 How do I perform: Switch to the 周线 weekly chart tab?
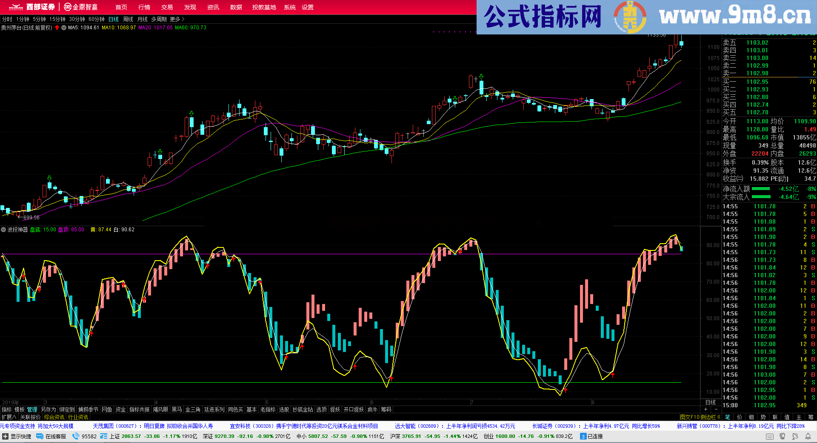[128, 19]
